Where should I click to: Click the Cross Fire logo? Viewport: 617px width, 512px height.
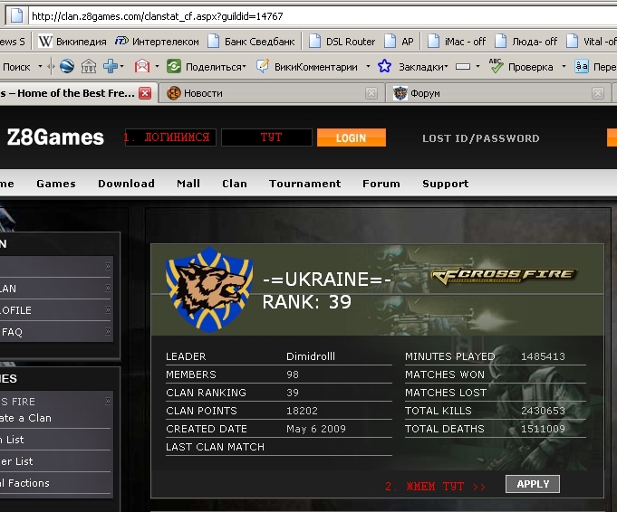(505, 275)
